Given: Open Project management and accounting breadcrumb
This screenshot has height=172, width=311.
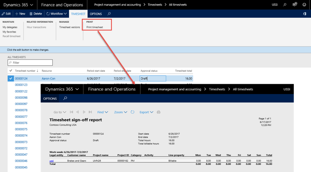Looking at the screenshot, I should [x=118, y=5].
